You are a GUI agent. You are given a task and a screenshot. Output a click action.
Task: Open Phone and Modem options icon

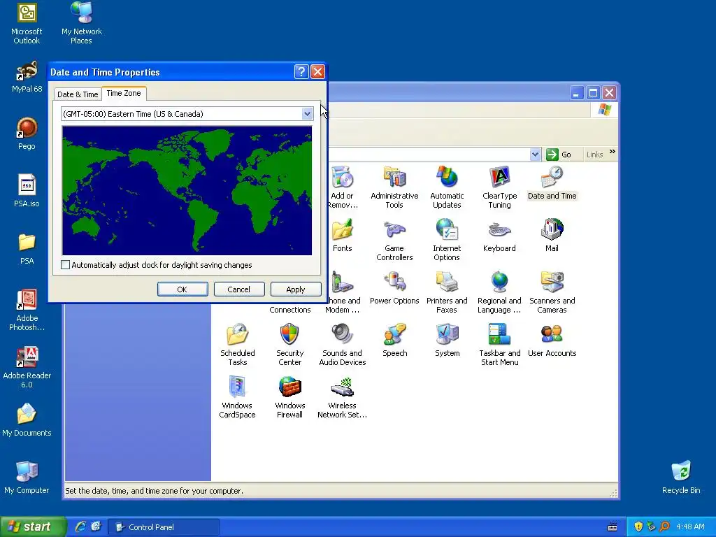343,292
